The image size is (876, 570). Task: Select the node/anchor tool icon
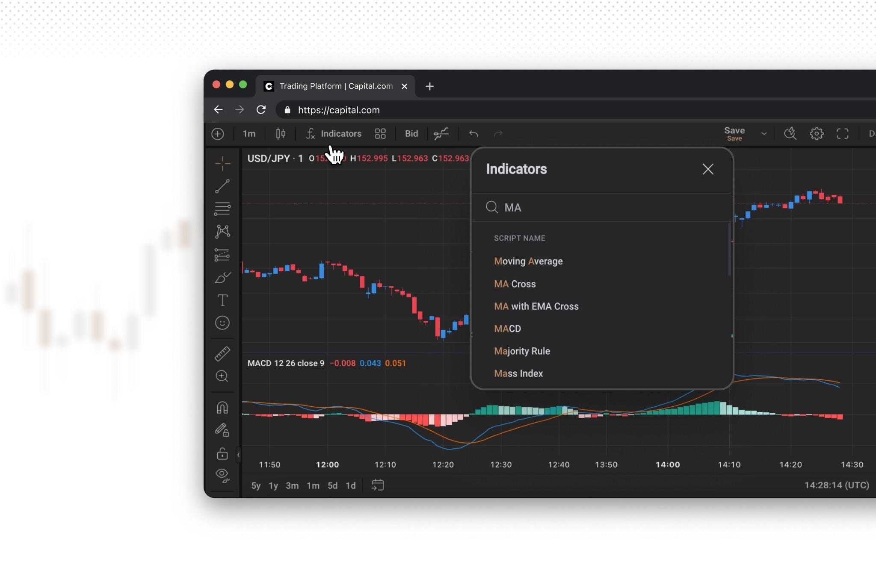222,232
